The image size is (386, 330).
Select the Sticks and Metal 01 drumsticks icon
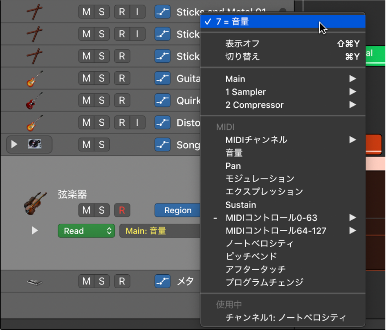pos(35,11)
